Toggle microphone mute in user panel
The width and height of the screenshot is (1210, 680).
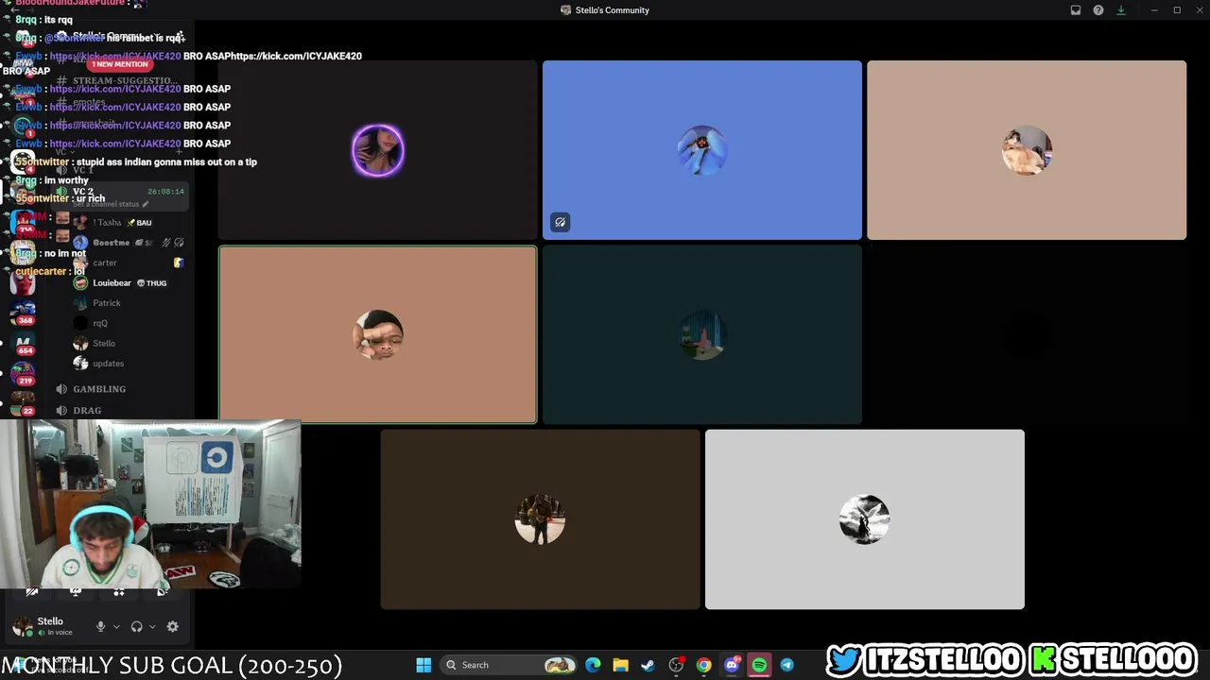click(100, 626)
